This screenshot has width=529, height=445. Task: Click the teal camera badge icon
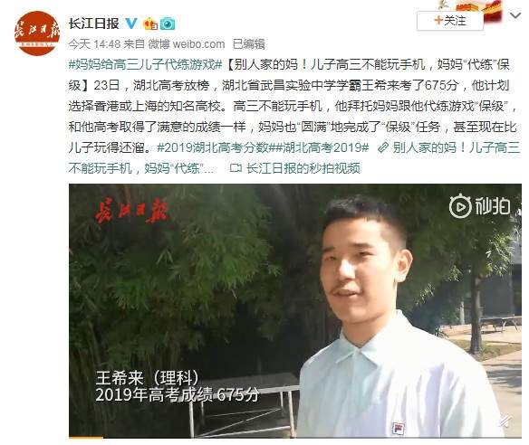168,24
